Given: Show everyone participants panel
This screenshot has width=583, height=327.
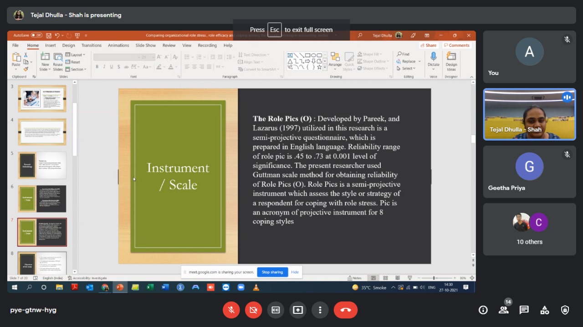Looking at the screenshot, I should (x=503, y=310).
